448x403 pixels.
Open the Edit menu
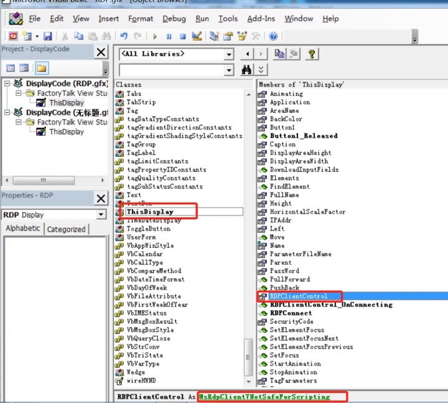pyautogui.click(x=57, y=19)
